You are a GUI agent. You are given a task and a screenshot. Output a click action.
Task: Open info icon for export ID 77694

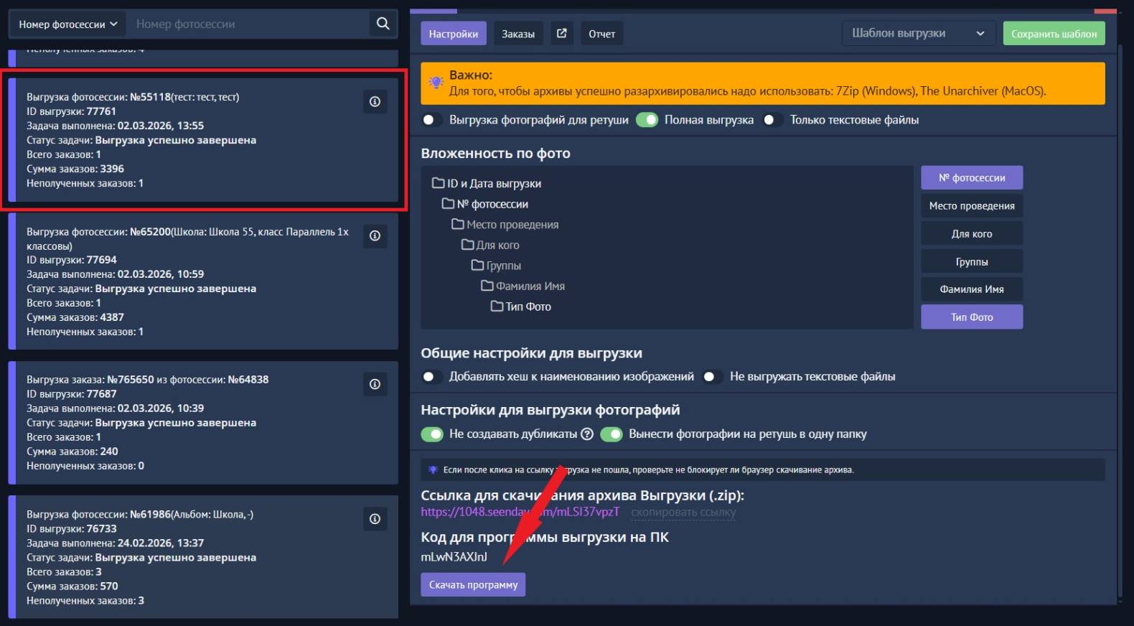375,235
